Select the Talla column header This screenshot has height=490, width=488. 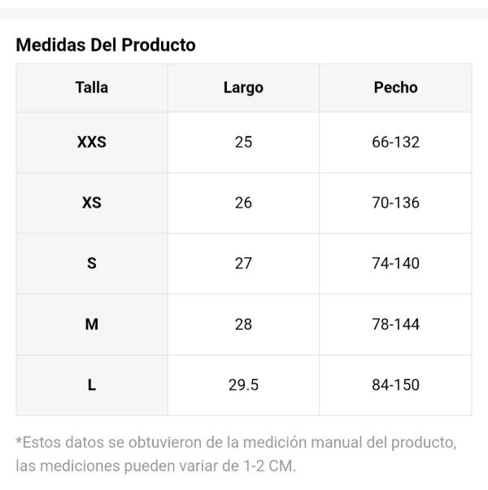(92, 88)
